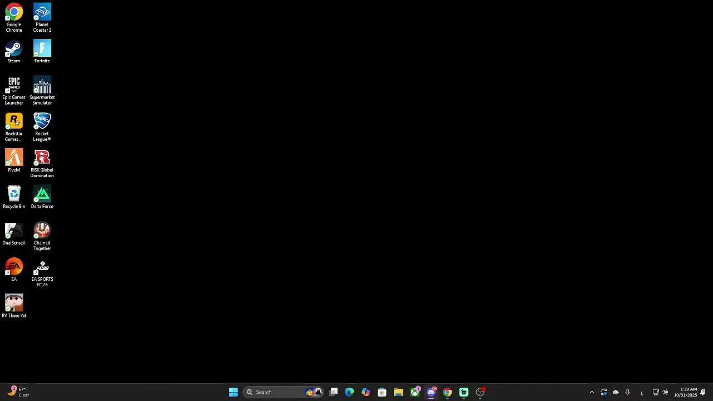
Task: Select the Planet Coaster 2 desktop icon
Action: coord(42,18)
